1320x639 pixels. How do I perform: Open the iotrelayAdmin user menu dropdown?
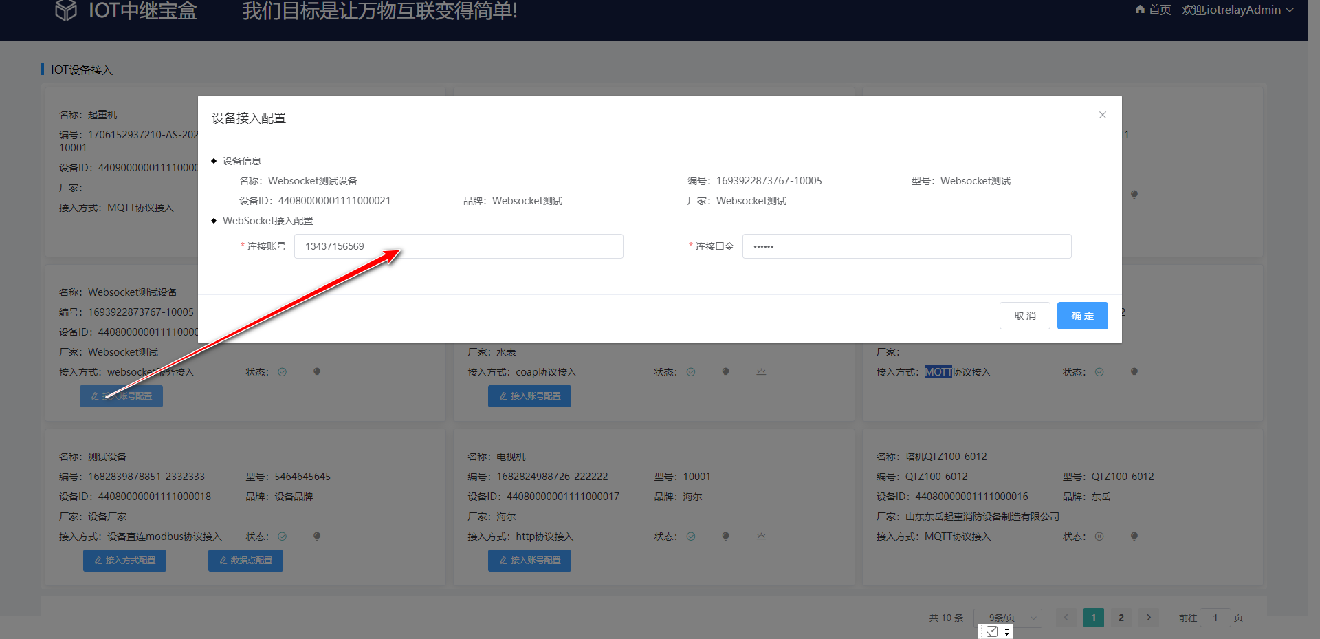pyautogui.click(x=1237, y=10)
